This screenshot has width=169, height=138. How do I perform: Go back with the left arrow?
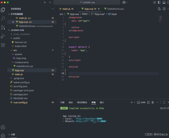pyautogui.click(x=45, y=2)
